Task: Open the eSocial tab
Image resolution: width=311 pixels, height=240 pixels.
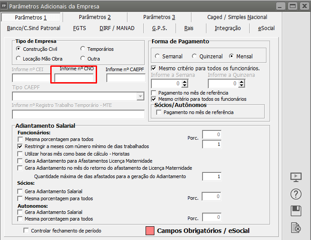Action: pyautogui.click(x=267, y=28)
